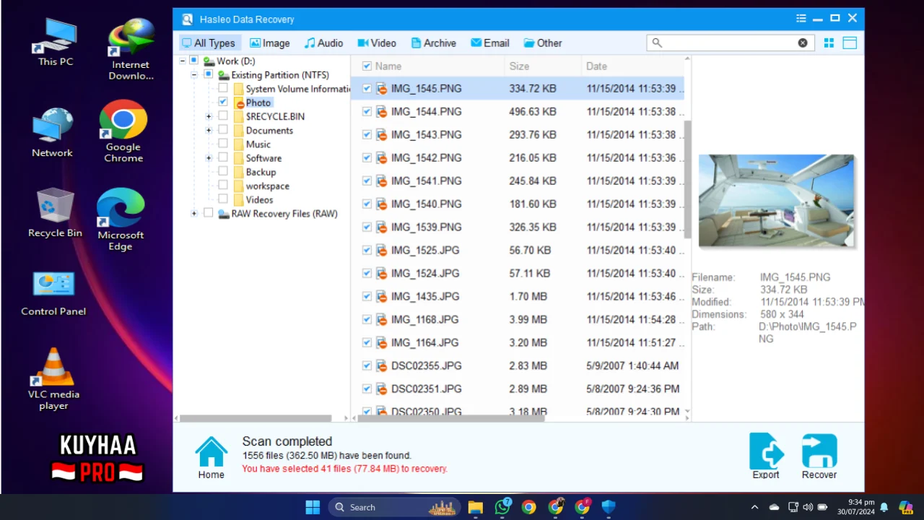924x520 pixels.
Task: Open Windows Security shield on taskbar
Action: (x=609, y=507)
